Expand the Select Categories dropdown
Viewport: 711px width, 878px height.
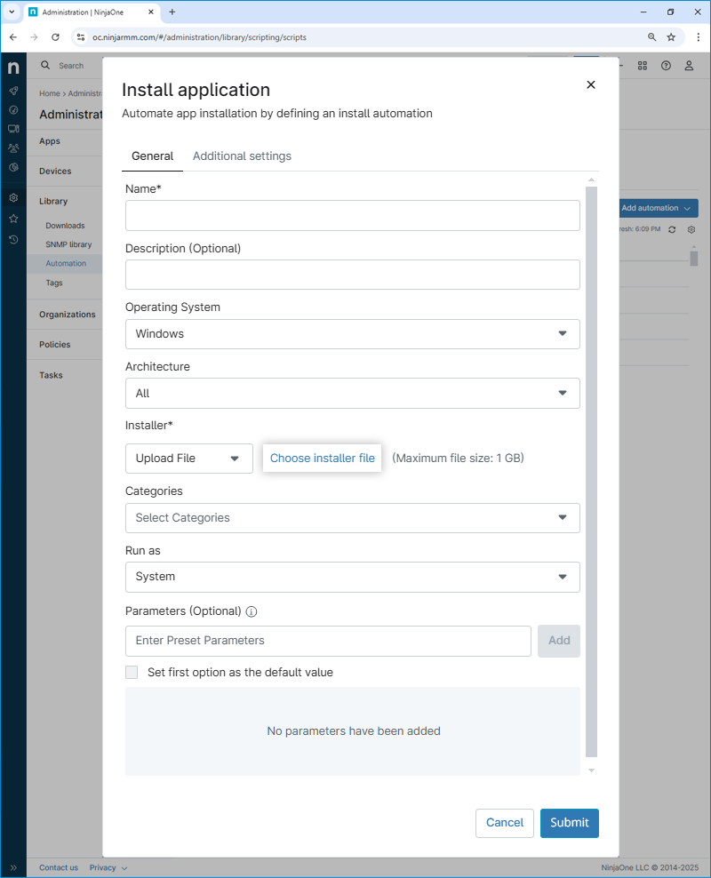coord(352,518)
